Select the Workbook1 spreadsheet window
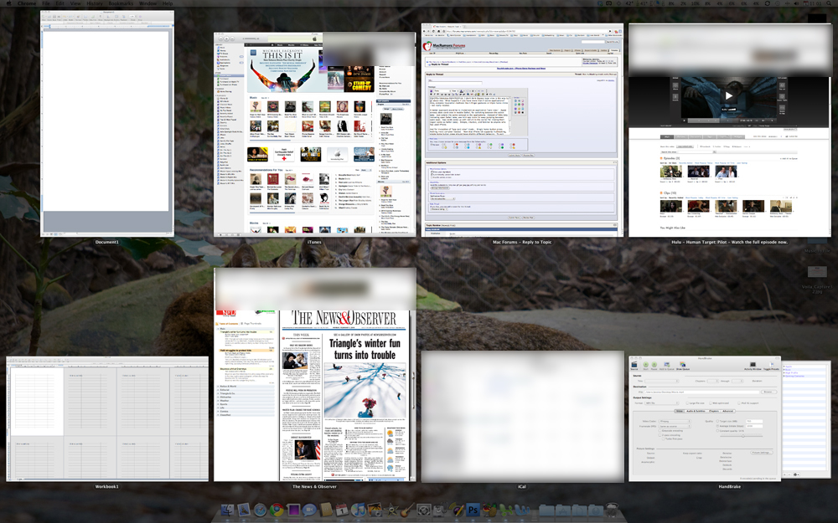 point(107,419)
